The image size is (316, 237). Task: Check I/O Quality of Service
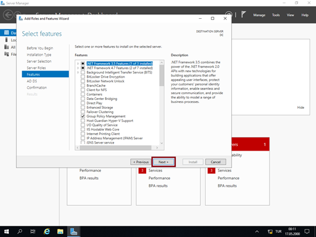[x=83, y=125]
